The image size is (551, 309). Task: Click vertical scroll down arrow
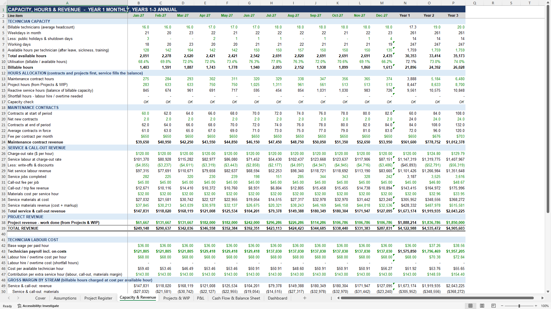coord(548,291)
